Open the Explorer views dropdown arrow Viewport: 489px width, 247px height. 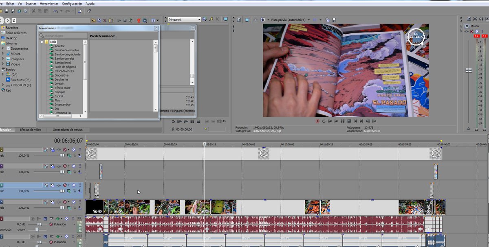click(x=157, y=20)
